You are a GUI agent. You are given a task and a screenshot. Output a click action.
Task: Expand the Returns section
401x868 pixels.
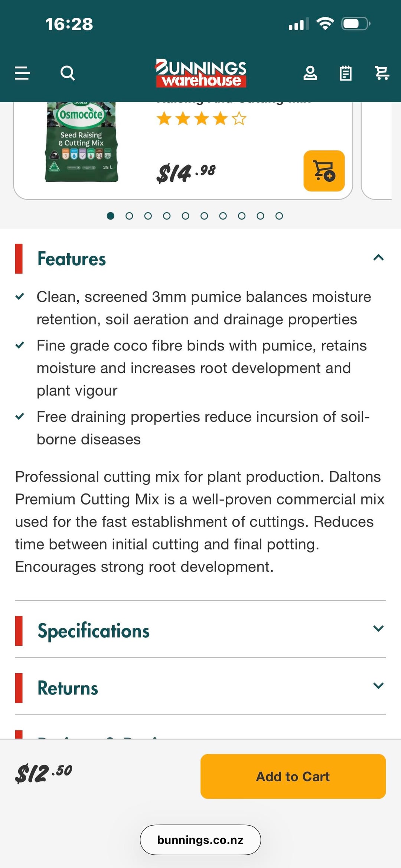(x=378, y=686)
